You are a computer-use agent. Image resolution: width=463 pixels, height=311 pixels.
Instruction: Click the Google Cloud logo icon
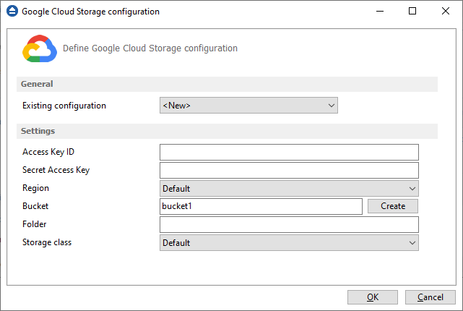coord(40,48)
